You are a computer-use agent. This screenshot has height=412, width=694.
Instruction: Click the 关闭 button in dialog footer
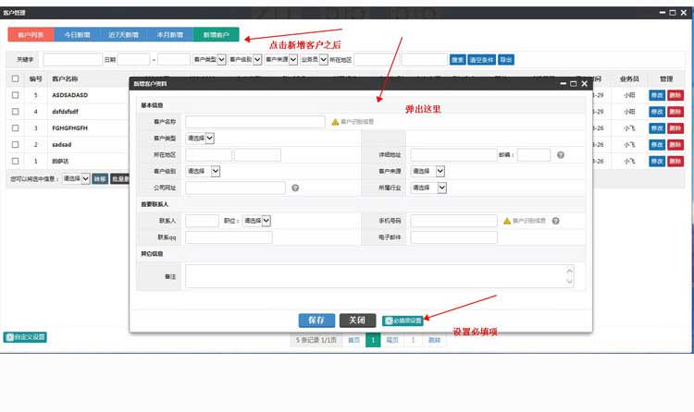tap(357, 320)
